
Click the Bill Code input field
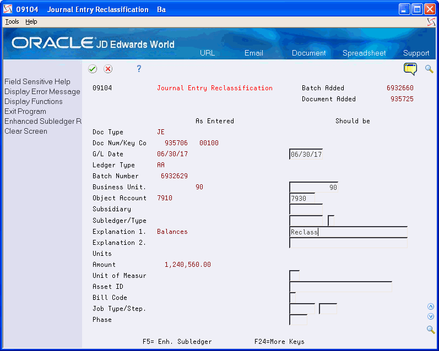292,298
